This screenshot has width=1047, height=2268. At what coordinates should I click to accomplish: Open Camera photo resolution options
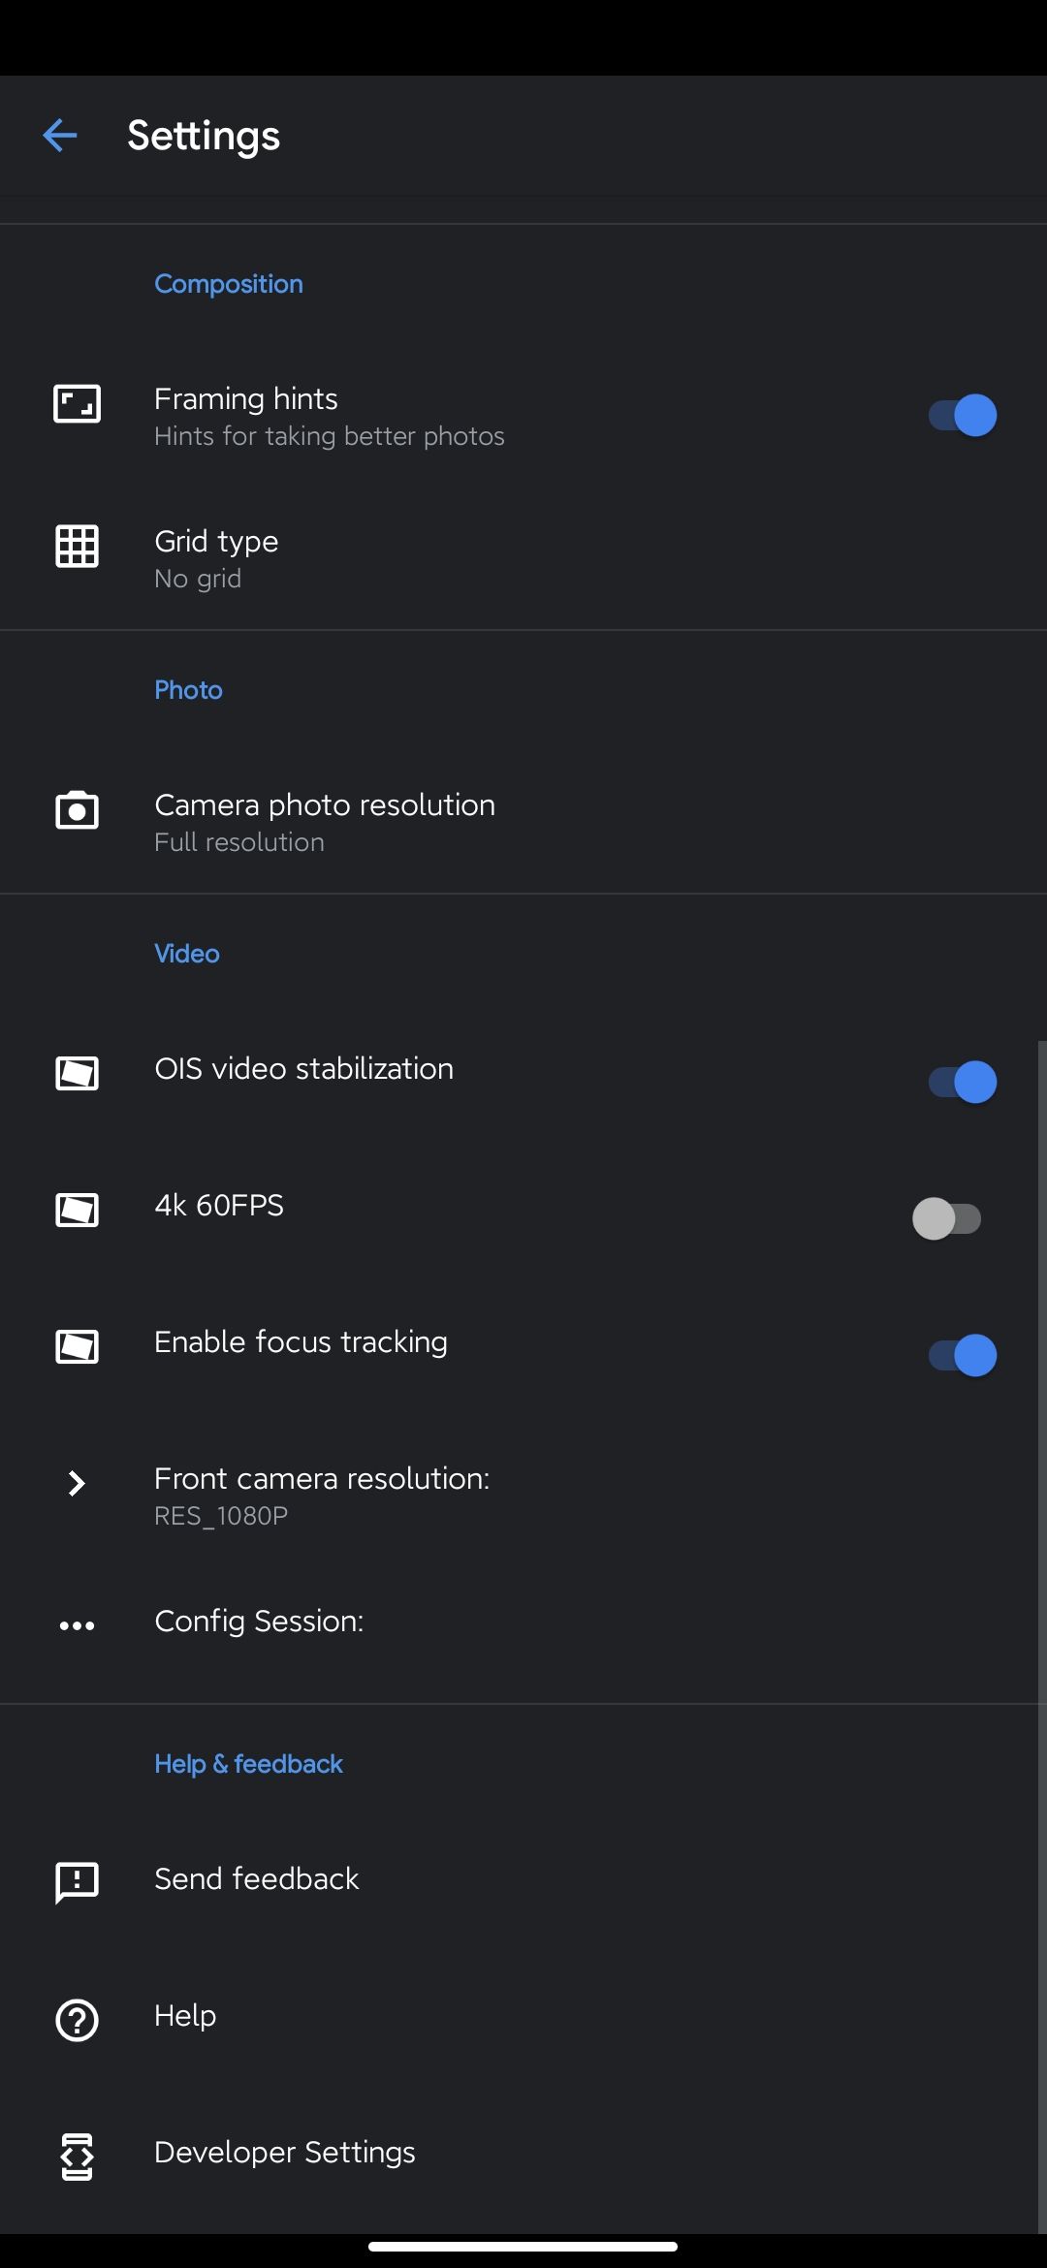point(325,822)
